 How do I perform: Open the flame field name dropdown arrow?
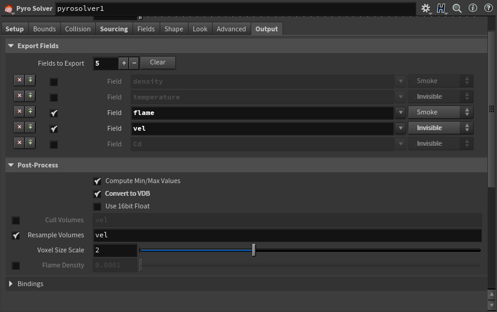tap(401, 113)
